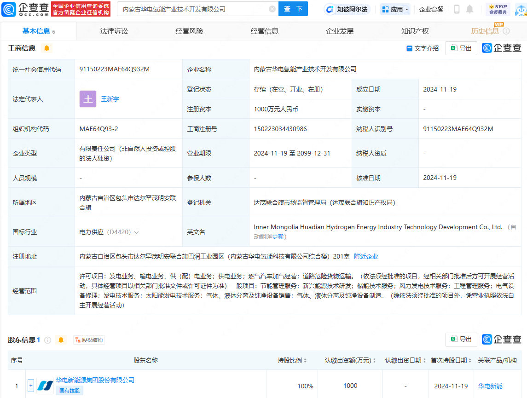
Task: Open the mobile phone app icon in header
Action: [x=457, y=9]
